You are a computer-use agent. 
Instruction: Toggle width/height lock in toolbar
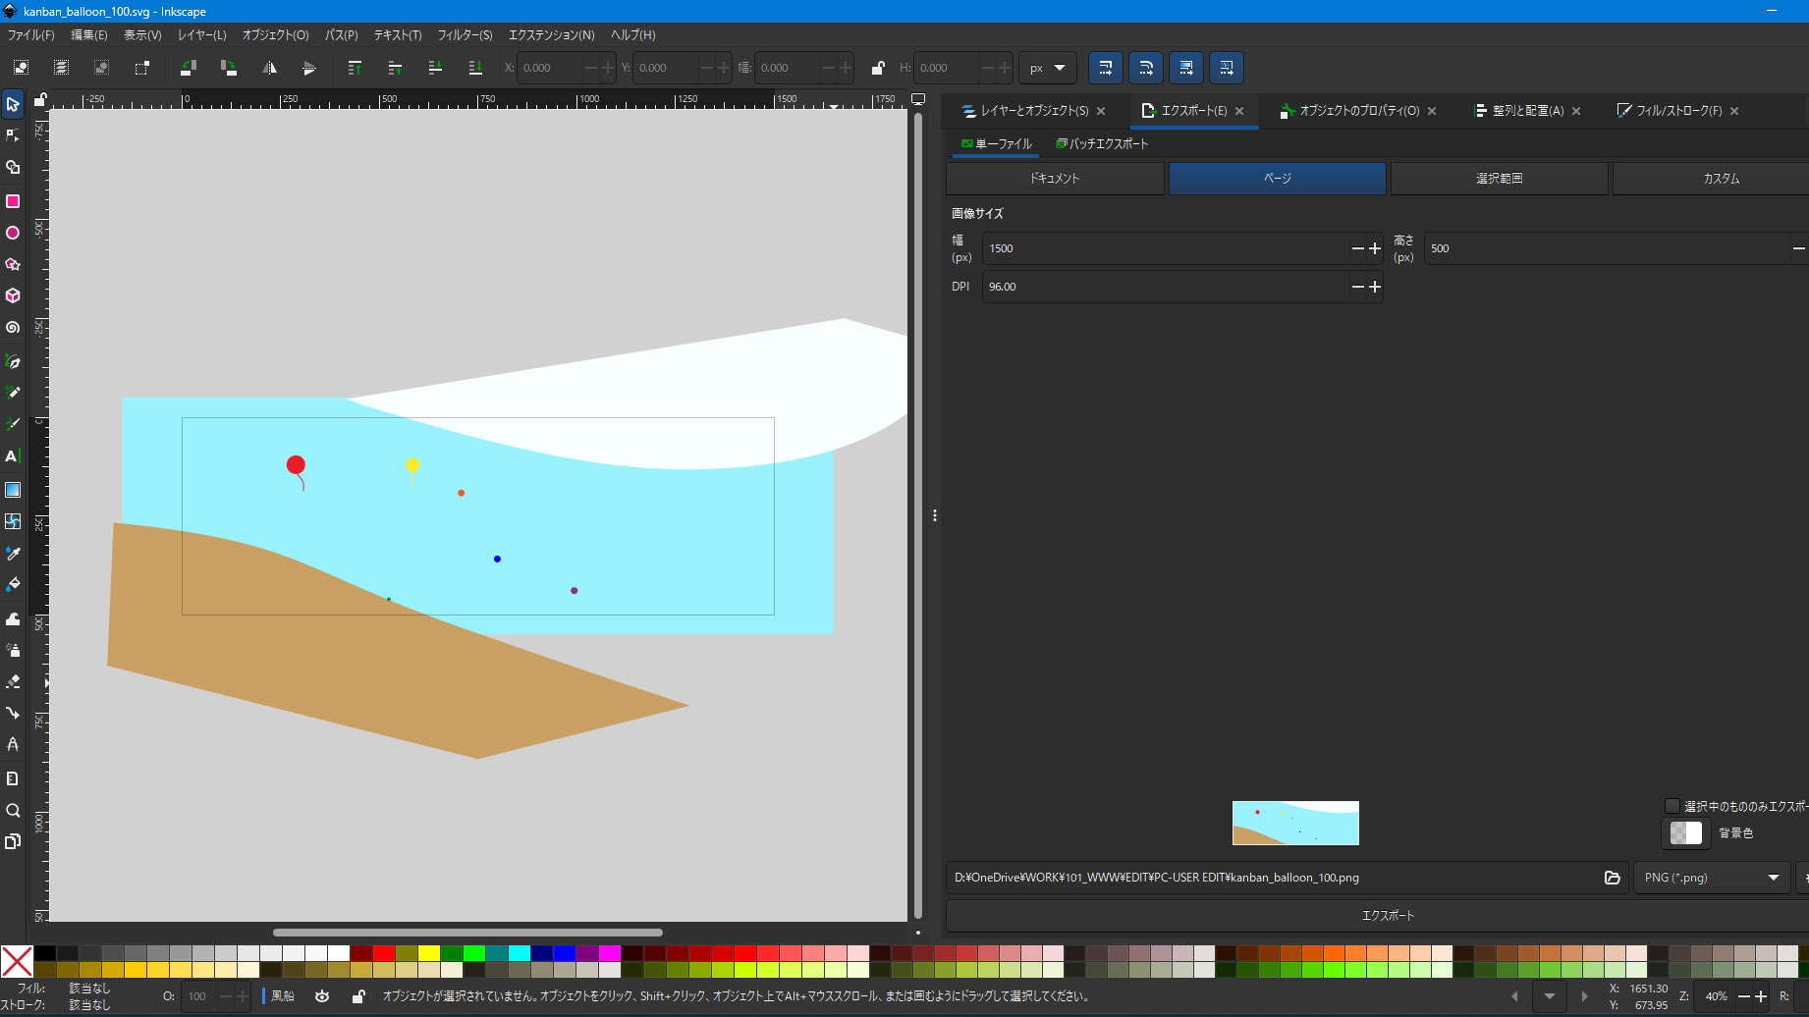pos(878,68)
